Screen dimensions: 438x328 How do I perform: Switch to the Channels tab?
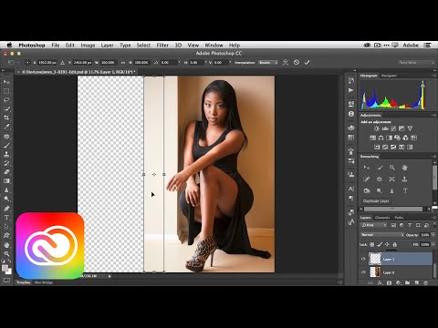pyautogui.click(x=382, y=218)
